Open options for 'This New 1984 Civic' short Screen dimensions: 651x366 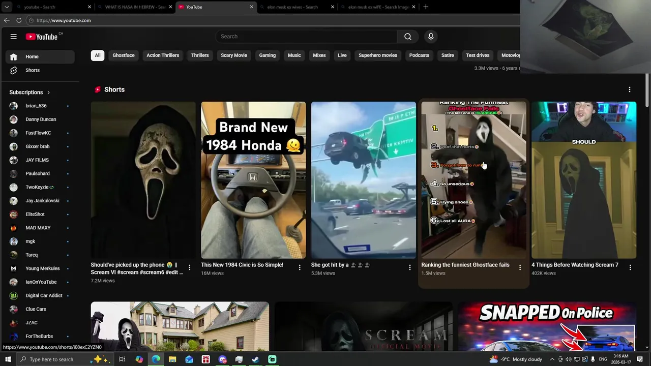tap(300, 267)
